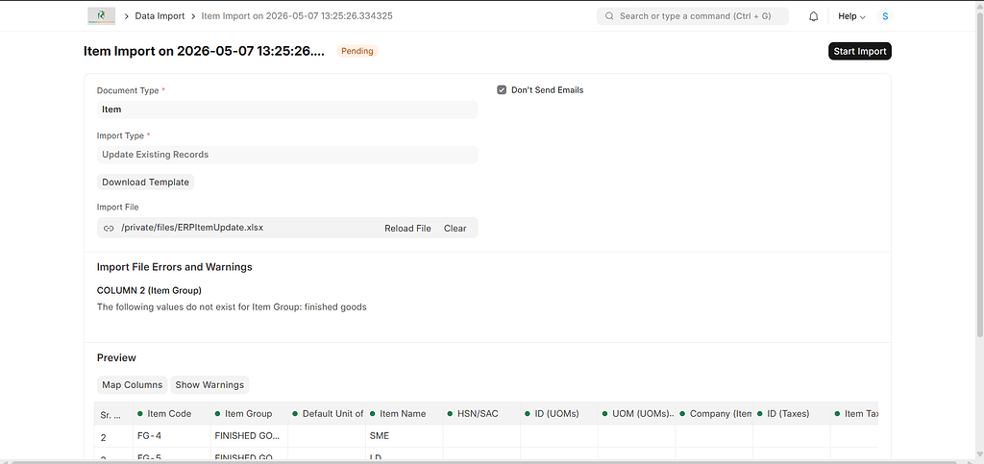984x464 pixels.
Task: Open the Map Columns dialog
Action: tap(133, 385)
